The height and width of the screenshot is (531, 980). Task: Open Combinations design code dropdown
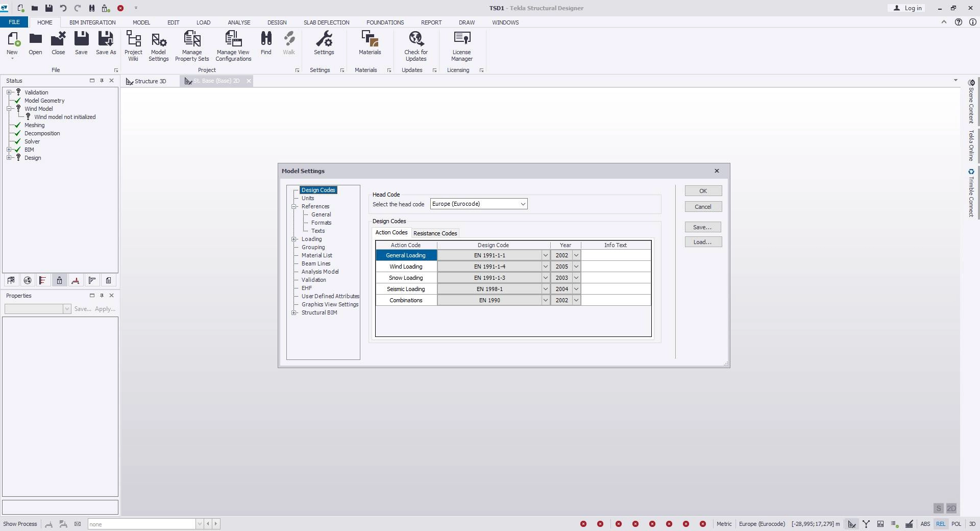(x=545, y=300)
